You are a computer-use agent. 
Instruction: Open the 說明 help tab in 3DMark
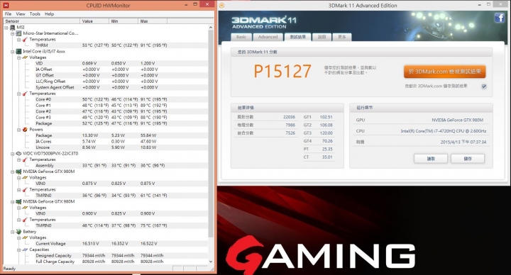coord(322,37)
